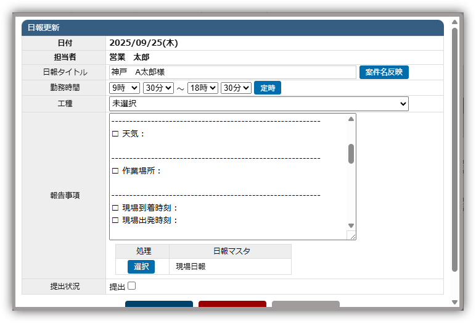The width and height of the screenshot is (476, 323).
Task: Toggle the 提出 checkbox
Action: point(131,286)
